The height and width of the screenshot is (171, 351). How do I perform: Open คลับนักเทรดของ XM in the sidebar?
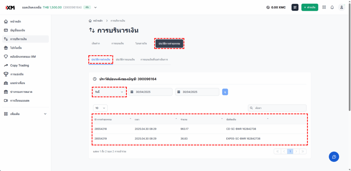[x=25, y=57]
